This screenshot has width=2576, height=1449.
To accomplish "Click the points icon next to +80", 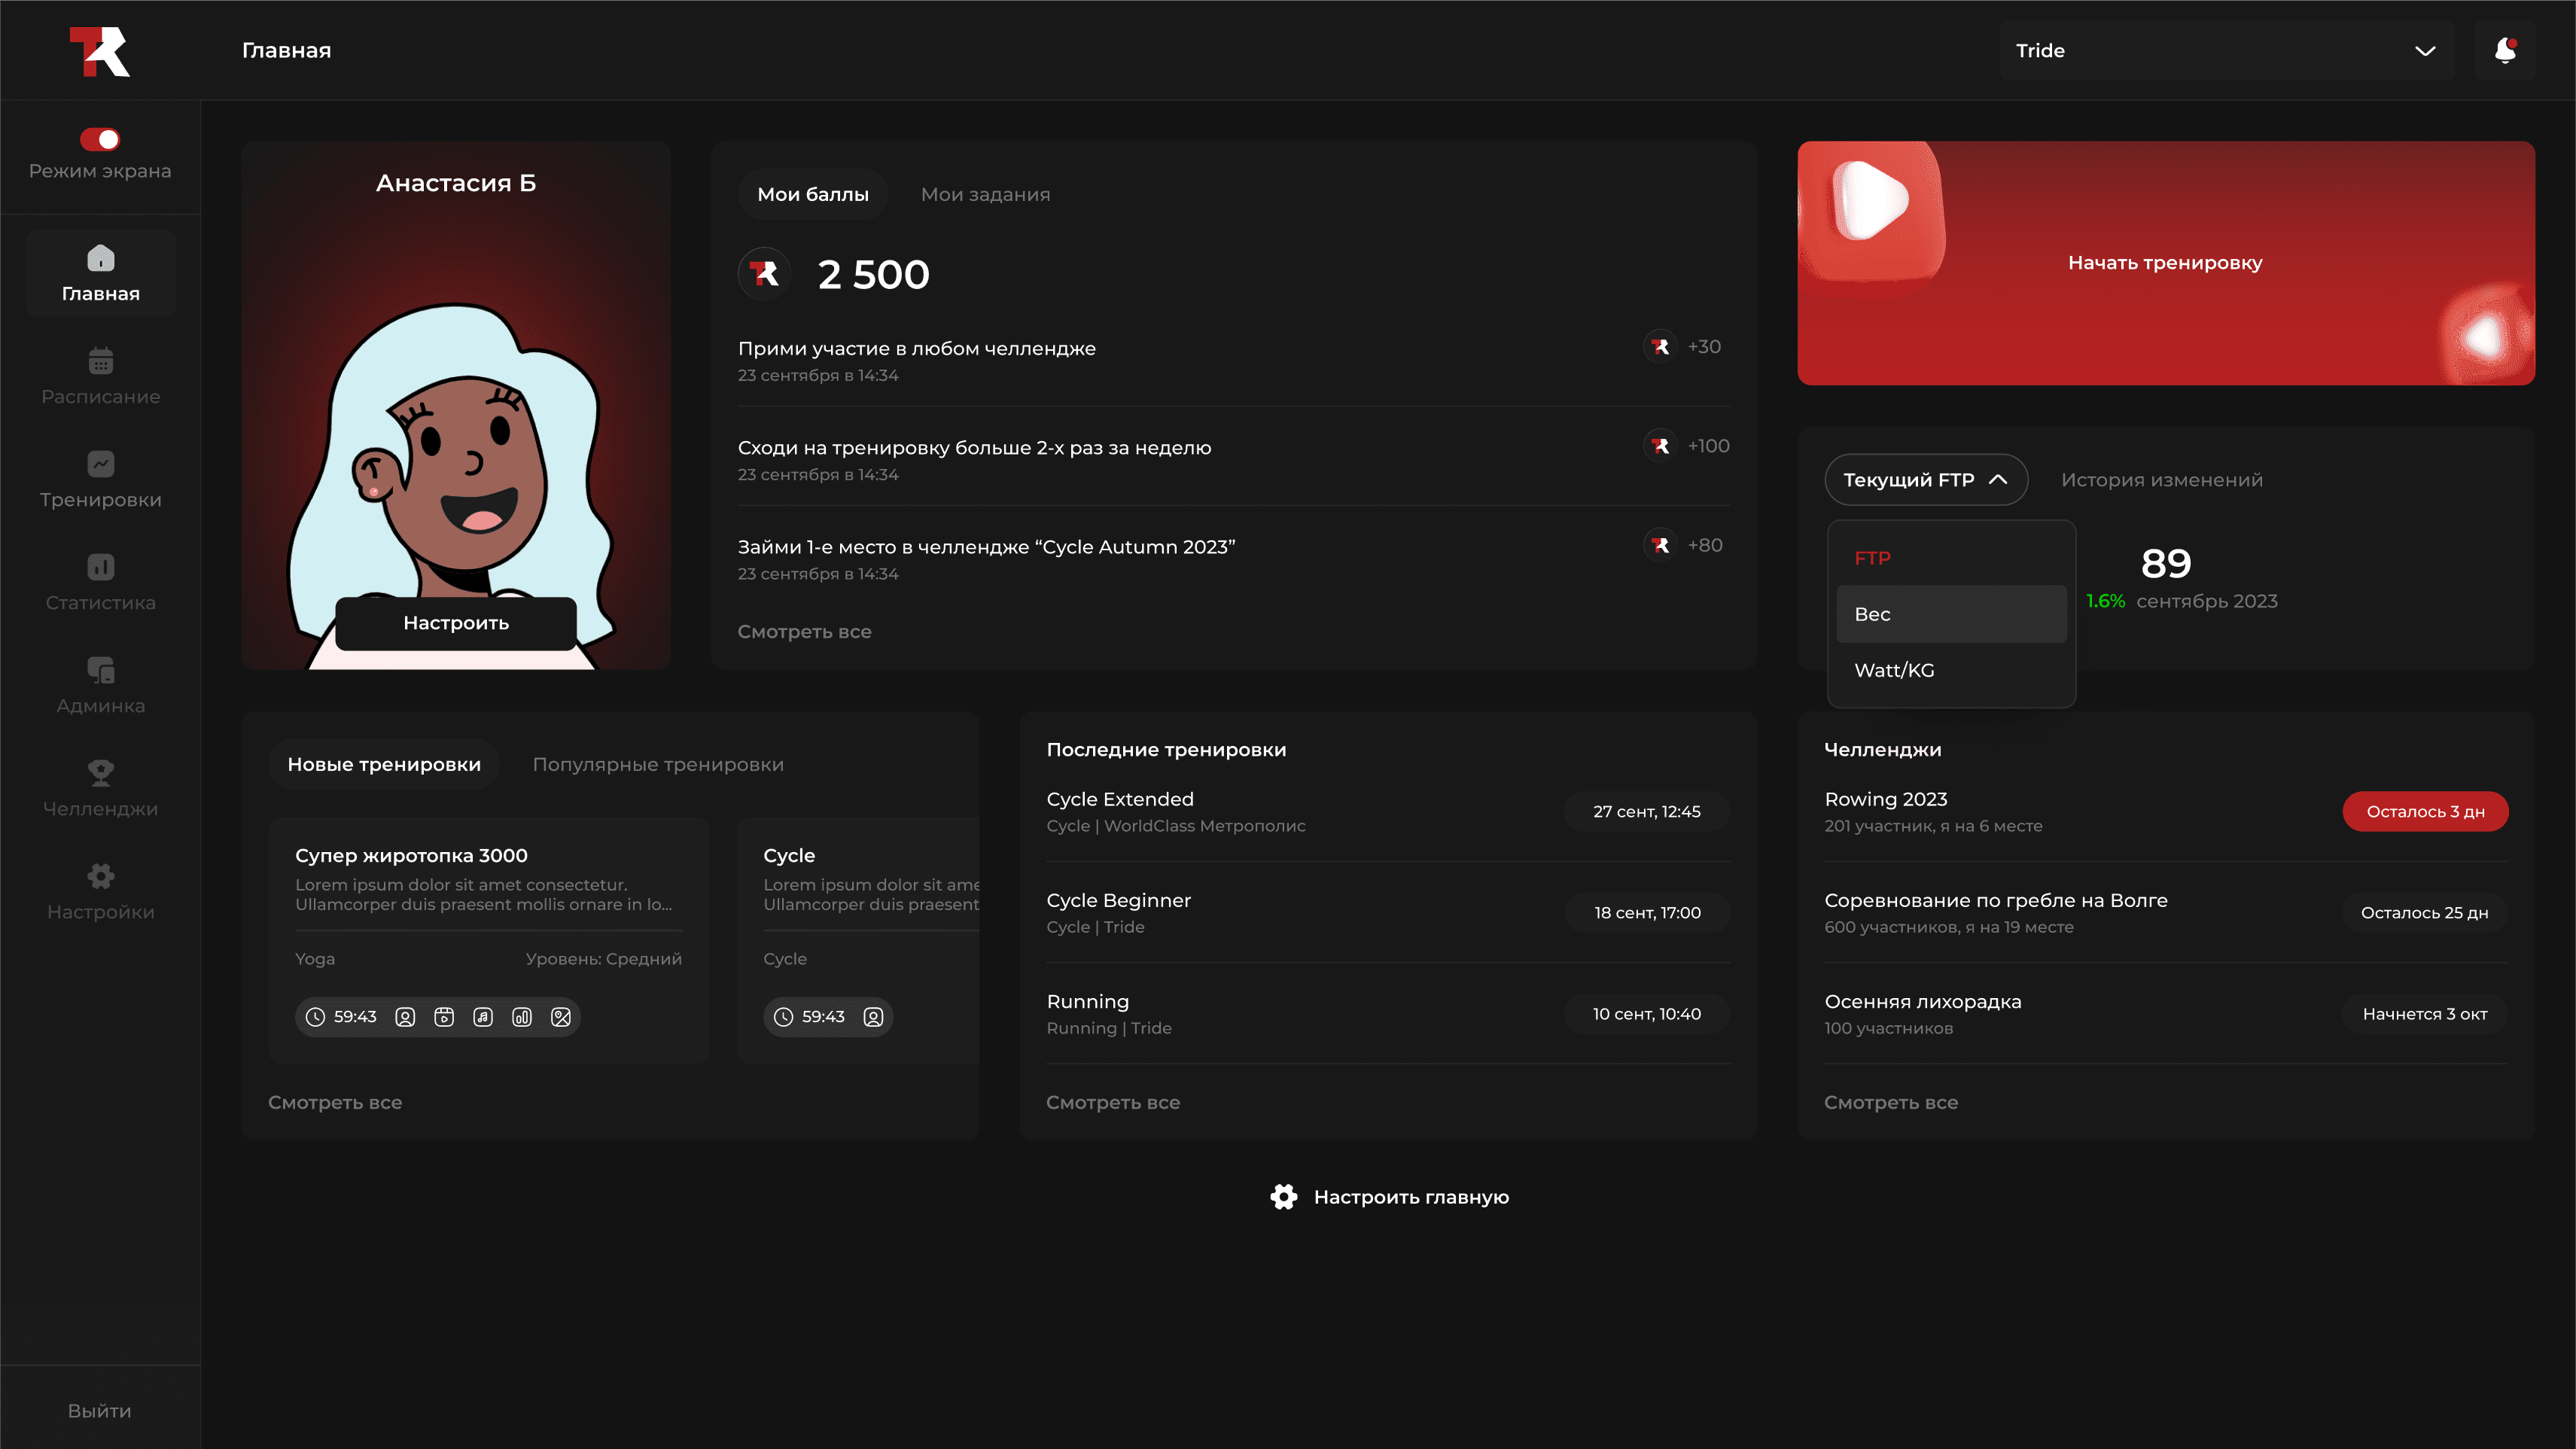I will [1660, 544].
